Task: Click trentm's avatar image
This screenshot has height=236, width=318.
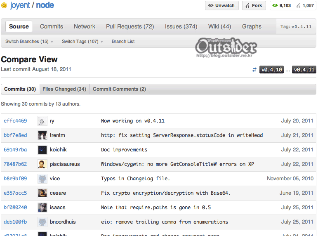Action: click(42, 135)
